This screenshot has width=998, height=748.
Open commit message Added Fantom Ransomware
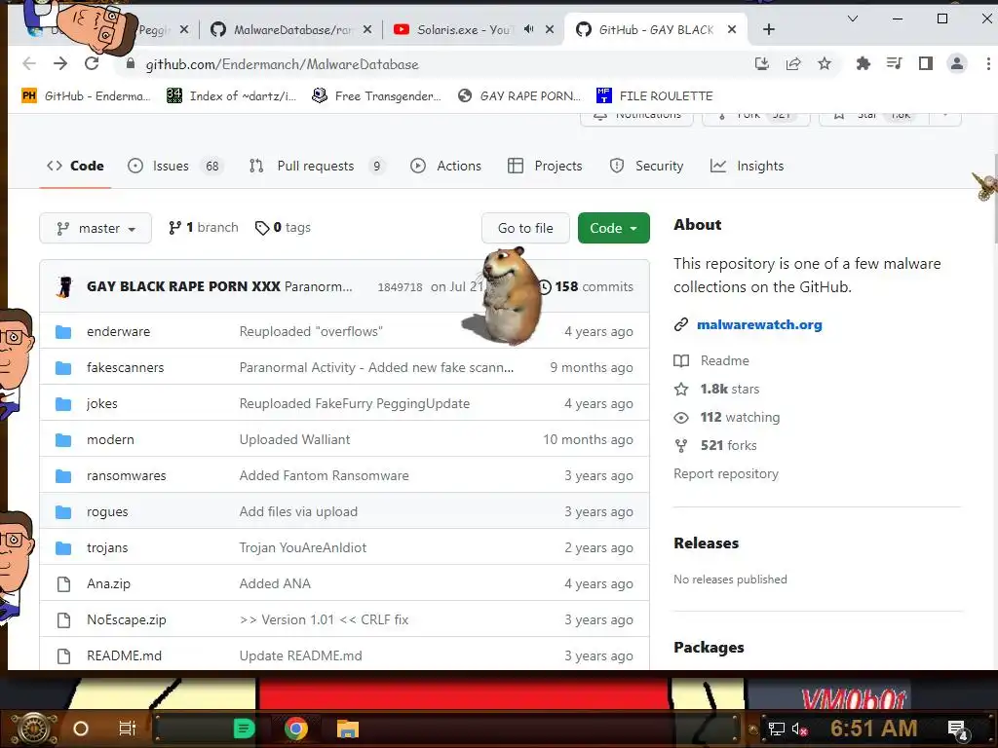[x=324, y=475]
